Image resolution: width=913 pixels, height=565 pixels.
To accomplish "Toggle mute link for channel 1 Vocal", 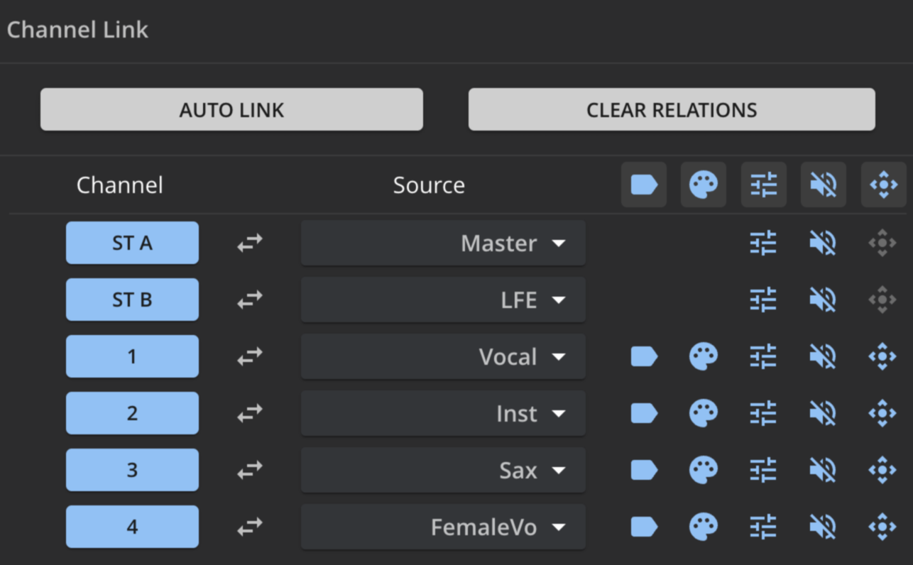I will click(x=823, y=356).
